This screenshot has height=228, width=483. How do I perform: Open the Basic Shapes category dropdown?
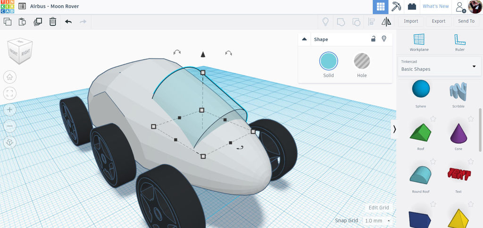439,66
